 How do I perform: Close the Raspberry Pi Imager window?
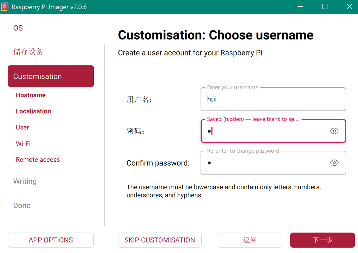click(x=349, y=7)
